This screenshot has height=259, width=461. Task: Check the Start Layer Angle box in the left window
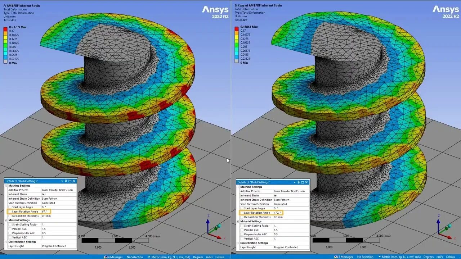point(10,207)
